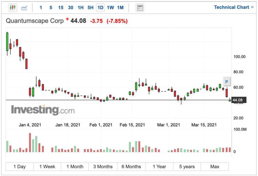
Task: Choose the 5H interval
Action: pos(91,7)
